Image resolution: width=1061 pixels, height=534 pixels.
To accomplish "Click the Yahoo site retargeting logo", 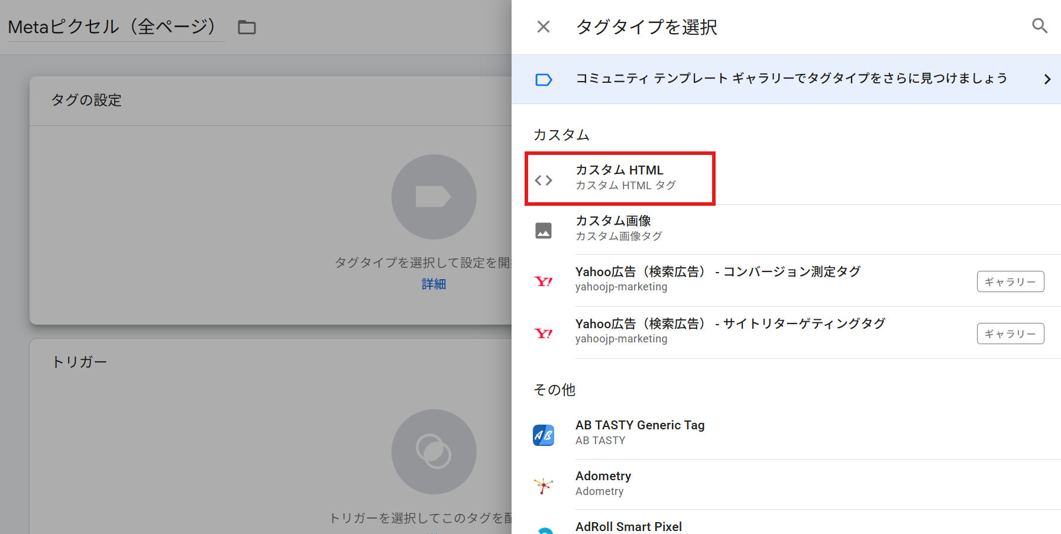I will [x=544, y=334].
